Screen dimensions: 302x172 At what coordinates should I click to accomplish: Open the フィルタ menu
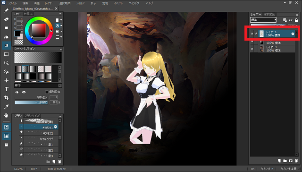point(80,3)
